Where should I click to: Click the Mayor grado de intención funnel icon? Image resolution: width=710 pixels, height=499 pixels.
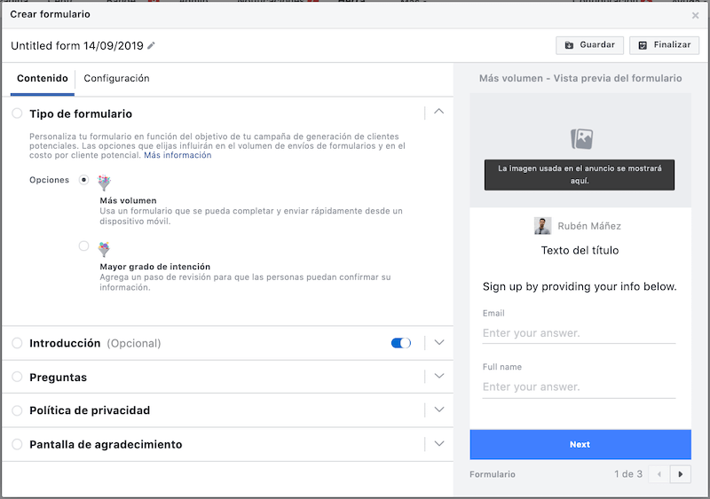(105, 249)
